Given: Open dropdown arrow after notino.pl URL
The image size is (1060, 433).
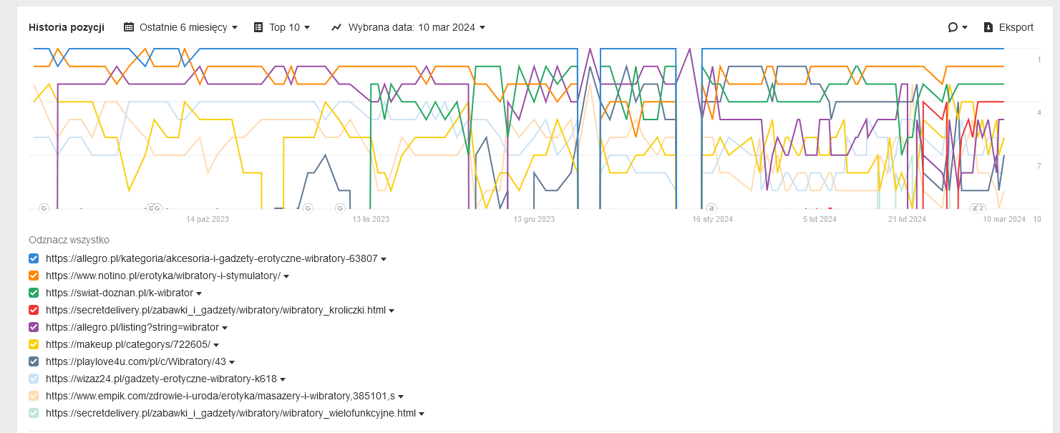Looking at the screenshot, I should (x=286, y=276).
